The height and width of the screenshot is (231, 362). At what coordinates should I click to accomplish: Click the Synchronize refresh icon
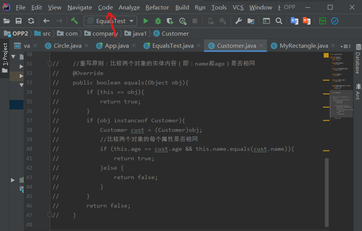click(31, 21)
